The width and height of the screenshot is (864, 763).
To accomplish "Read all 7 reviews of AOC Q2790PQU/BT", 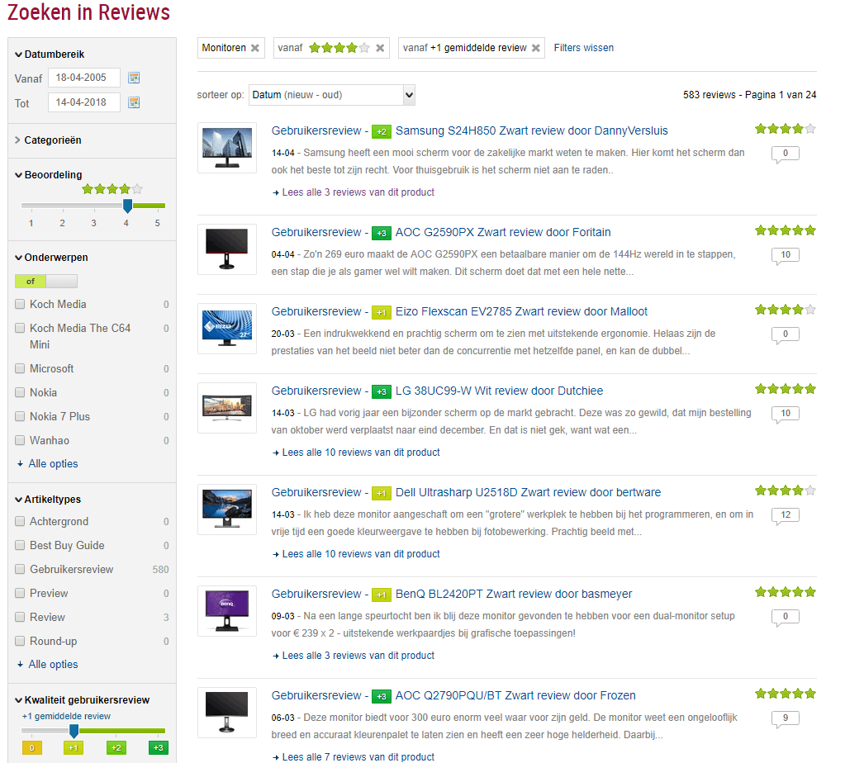I will tap(358, 757).
